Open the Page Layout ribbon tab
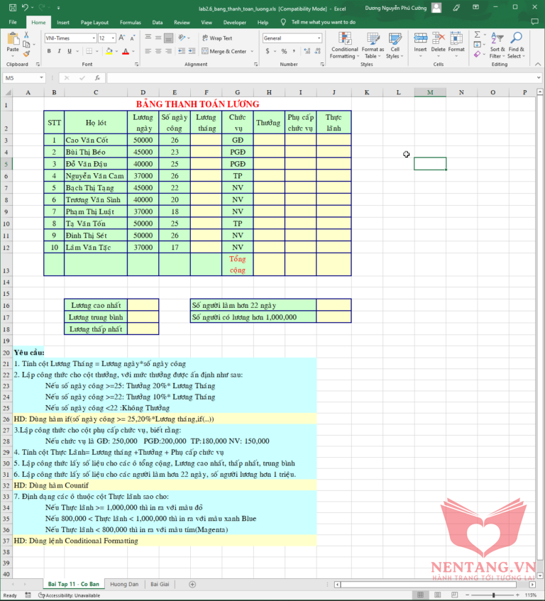This screenshot has width=545, height=601. coord(94,22)
